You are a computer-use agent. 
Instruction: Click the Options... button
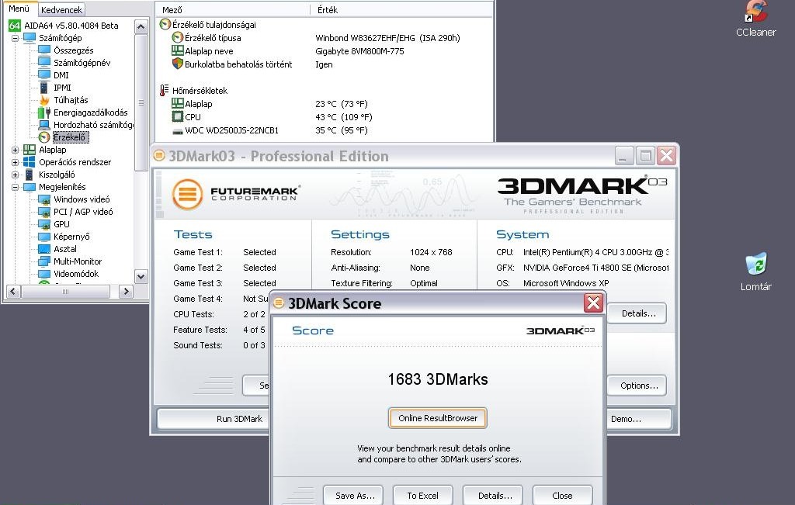coord(637,386)
